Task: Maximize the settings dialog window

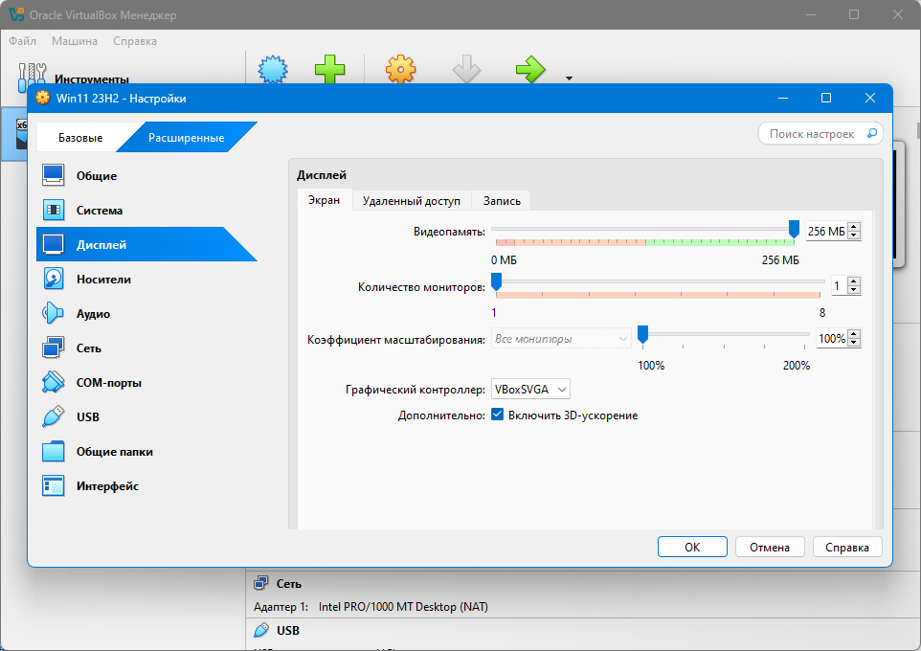Action: point(826,98)
